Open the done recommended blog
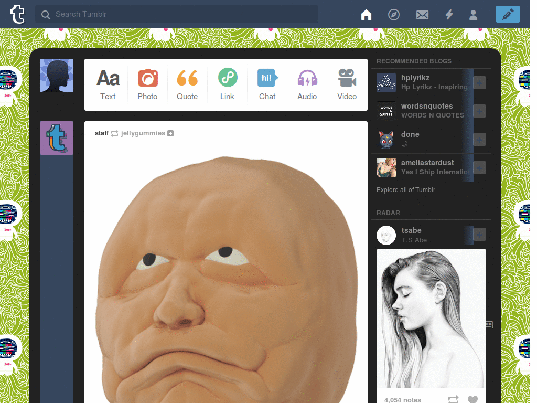 [410, 134]
